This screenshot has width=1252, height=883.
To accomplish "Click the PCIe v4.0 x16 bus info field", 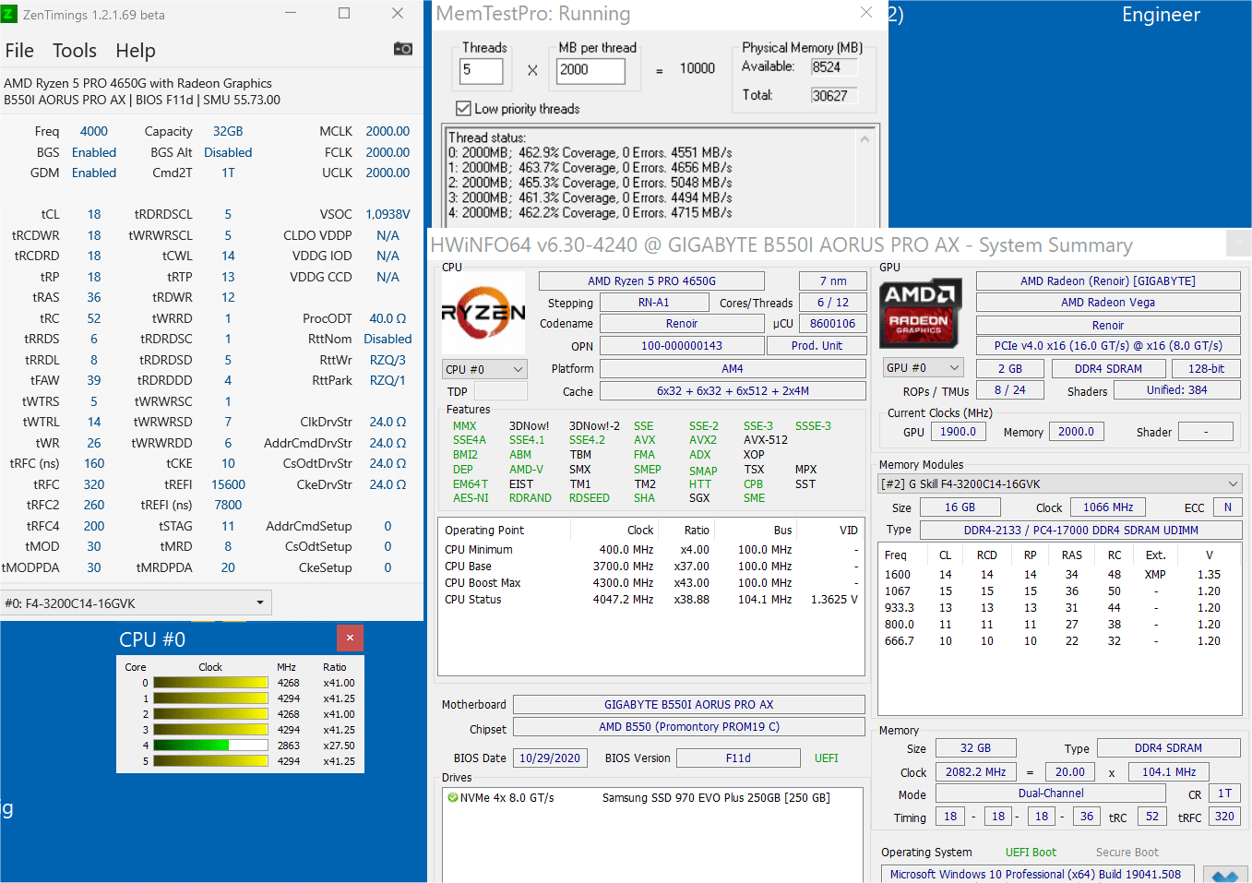I will coord(1108,345).
